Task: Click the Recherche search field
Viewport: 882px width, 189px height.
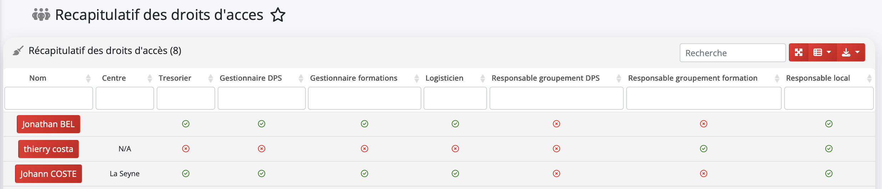Action: [733, 53]
